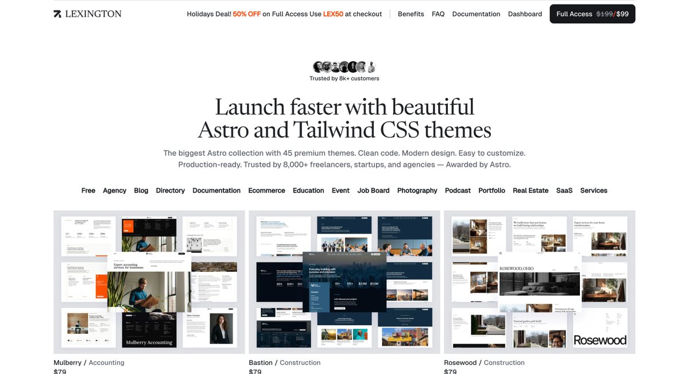Go to the FAQ page
Viewport: 689px width, 374px height.
tap(438, 14)
